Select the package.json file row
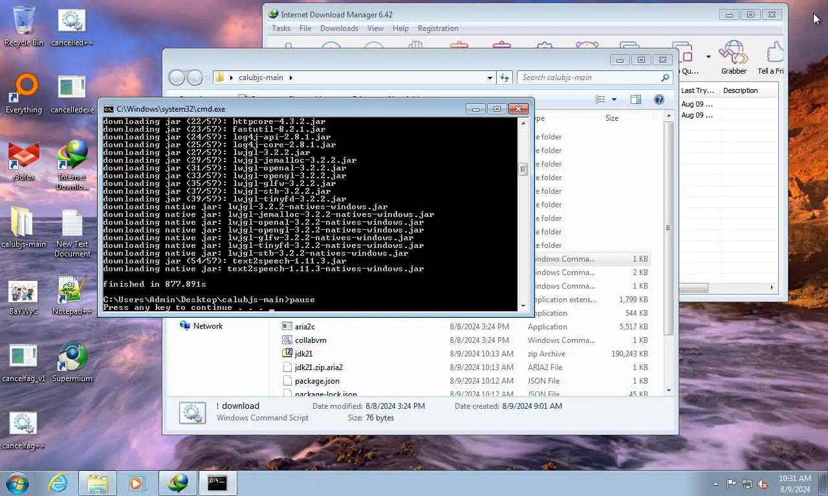The height and width of the screenshot is (496, 828). point(465,381)
